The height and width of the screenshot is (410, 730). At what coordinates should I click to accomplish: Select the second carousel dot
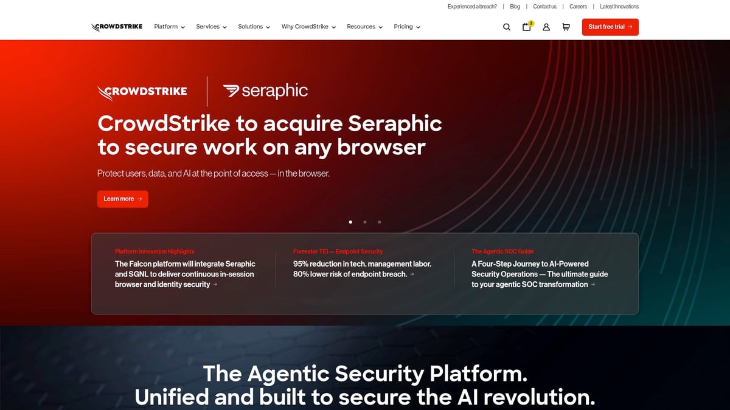tap(365, 222)
